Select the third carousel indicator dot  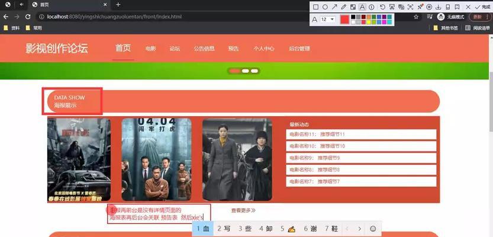coord(254,71)
